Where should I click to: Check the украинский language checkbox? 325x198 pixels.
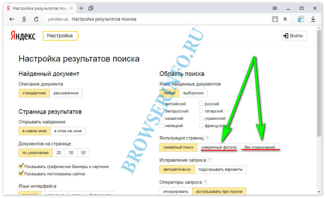201,118
